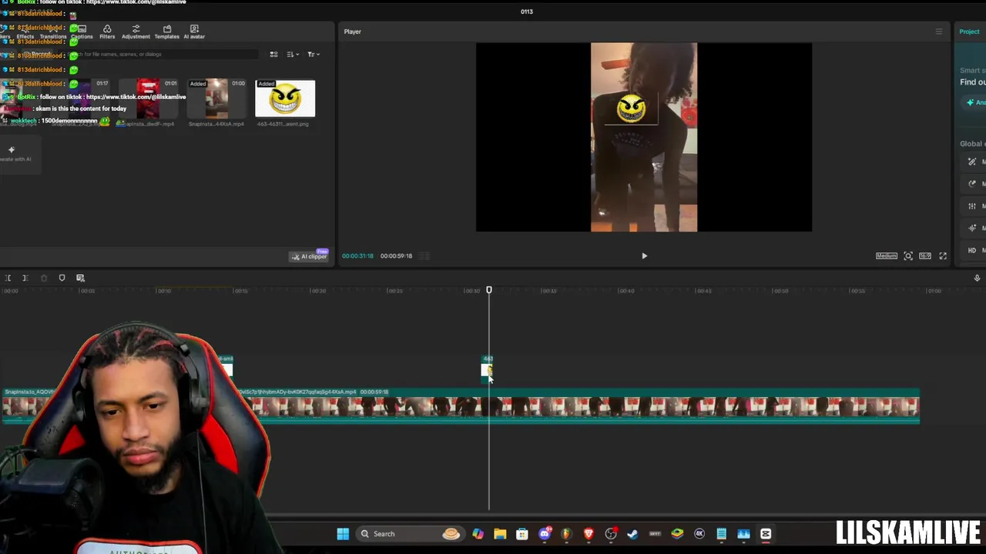Play the video preview
Image resolution: width=986 pixels, height=554 pixels.
tap(644, 256)
